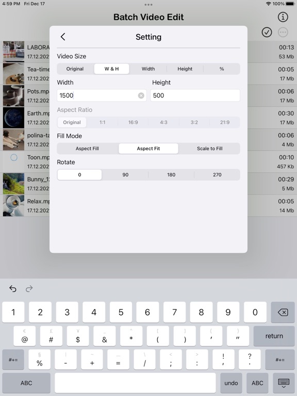Tap the question mark key
This screenshot has width=297, height=396.
point(250,359)
